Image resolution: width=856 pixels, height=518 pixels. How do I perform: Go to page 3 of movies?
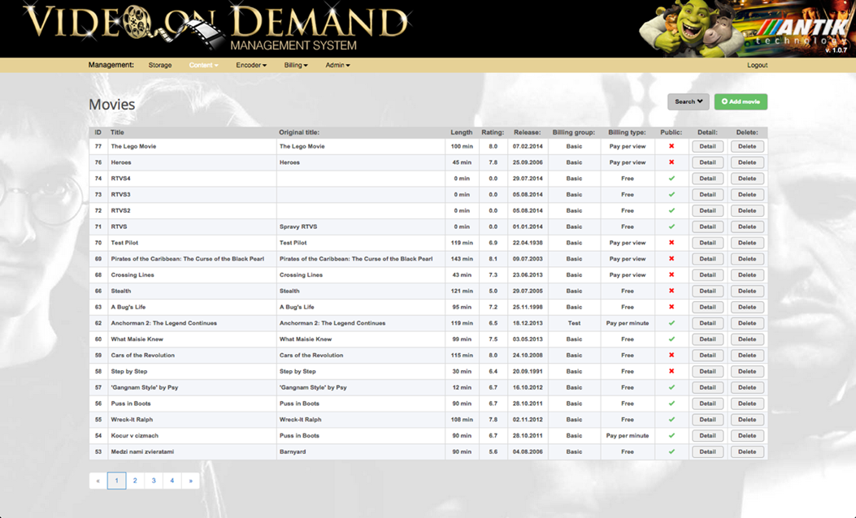[x=154, y=481]
